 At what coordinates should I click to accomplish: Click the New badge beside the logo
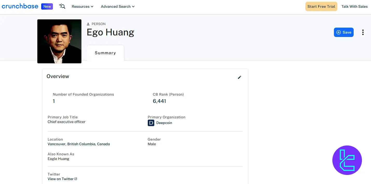pos(47,6)
